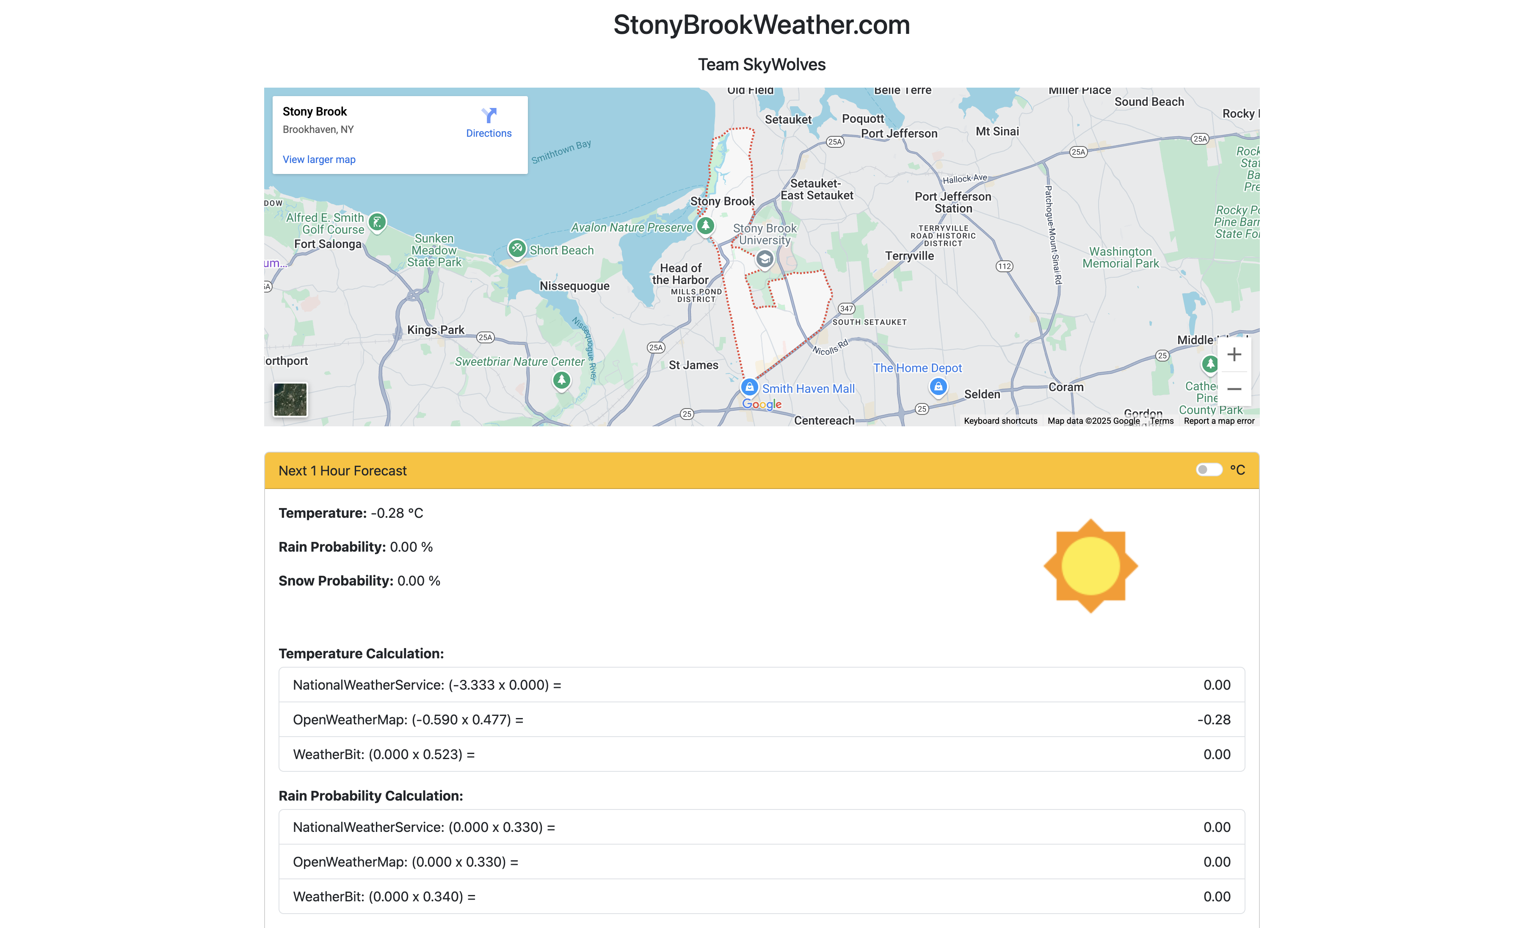Viewport: 1524px width, 928px height.
Task: Zoom out on the map
Action: click(1234, 389)
